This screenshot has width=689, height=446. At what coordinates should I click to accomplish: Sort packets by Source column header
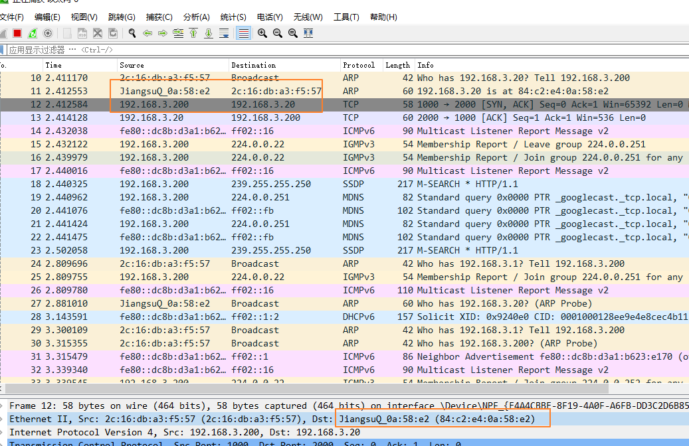point(132,65)
